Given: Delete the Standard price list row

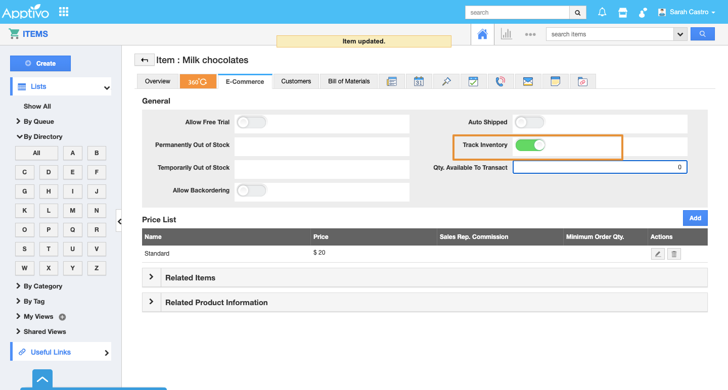Looking at the screenshot, I should pyautogui.click(x=674, y=254).
